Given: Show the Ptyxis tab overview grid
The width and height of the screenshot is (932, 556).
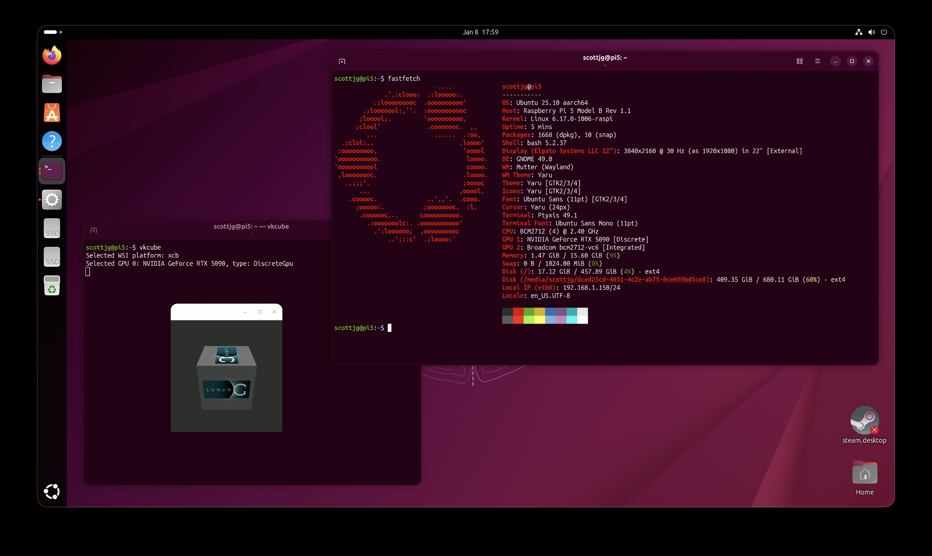Looking at the screenshot, I should coord(799,61).
